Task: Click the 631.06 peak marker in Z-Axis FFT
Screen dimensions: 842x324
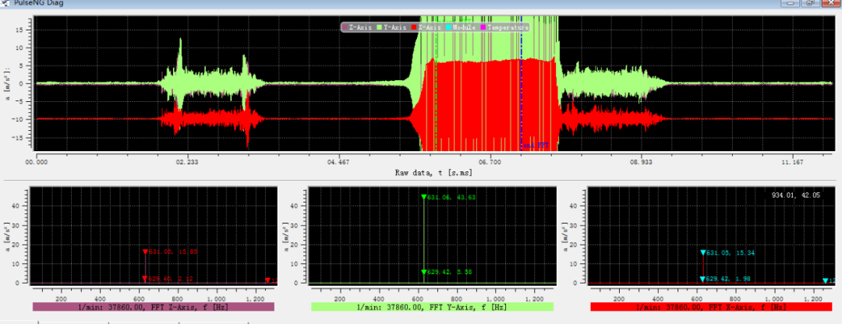Action: pos(144,251)
